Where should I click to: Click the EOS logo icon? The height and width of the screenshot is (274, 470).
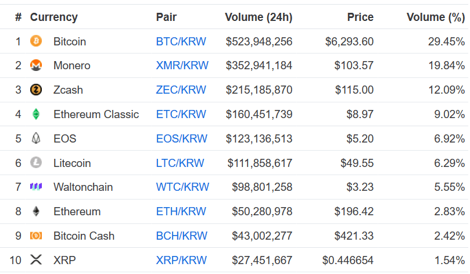click(36, 138)
